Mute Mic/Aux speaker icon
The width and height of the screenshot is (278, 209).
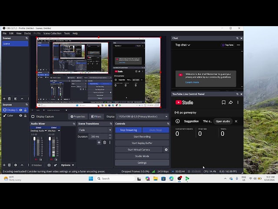click(51, 159)
